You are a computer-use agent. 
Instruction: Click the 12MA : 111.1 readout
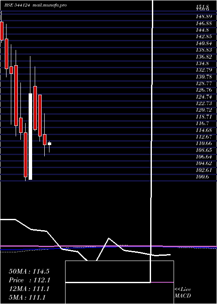[29, 289]
